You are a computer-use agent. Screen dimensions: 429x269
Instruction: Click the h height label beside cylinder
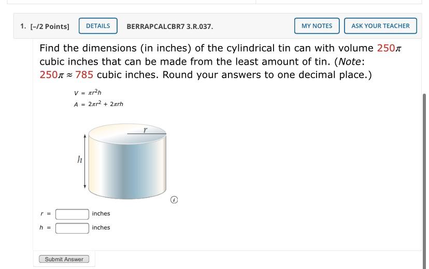click(x=80, y=159)
